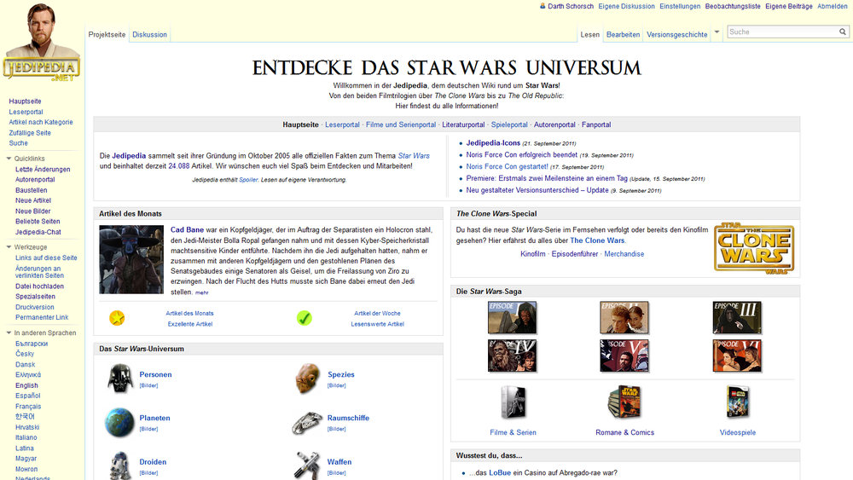Open the Episode IV thumbnail
This screenshot has width=853, height=480.
(512, 356)
